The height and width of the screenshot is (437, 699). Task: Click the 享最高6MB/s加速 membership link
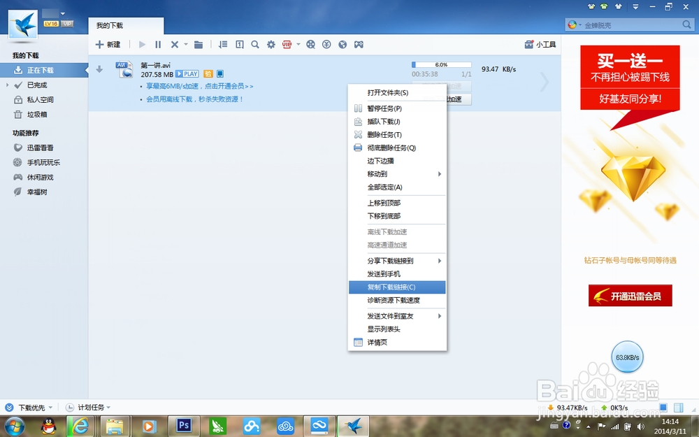point(200,86)
